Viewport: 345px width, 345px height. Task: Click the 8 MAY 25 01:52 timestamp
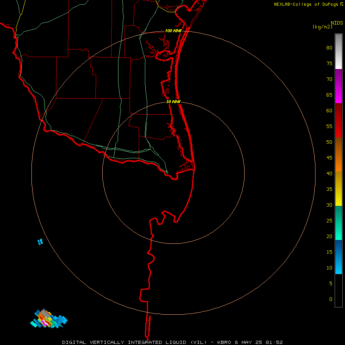[x=260, y=342]
